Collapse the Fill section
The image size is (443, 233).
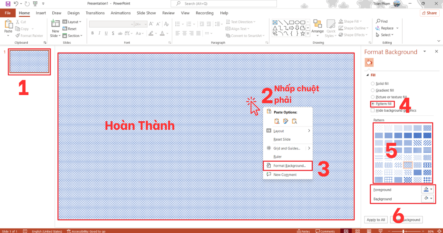coord(367,75)
